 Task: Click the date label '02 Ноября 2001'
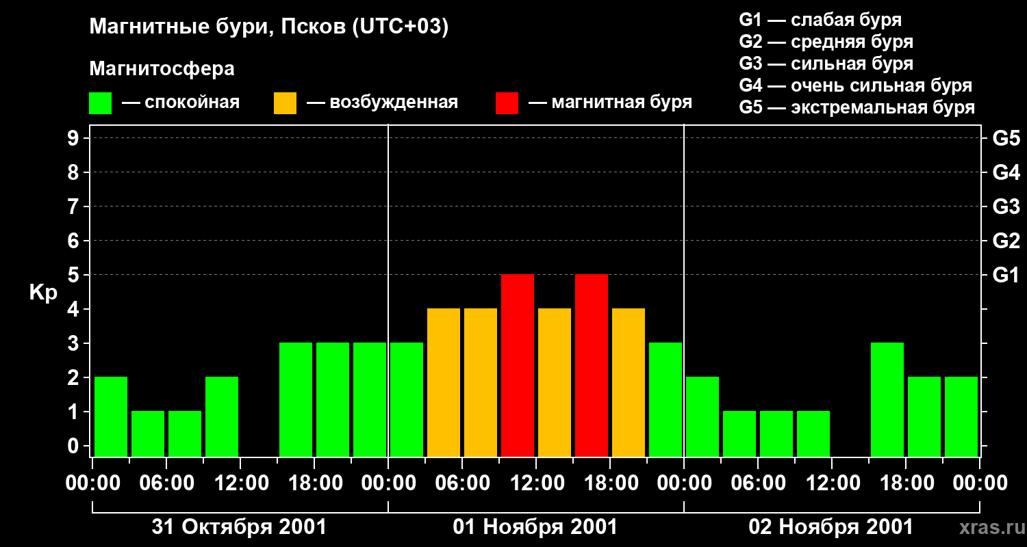click(x=831, y=527)
